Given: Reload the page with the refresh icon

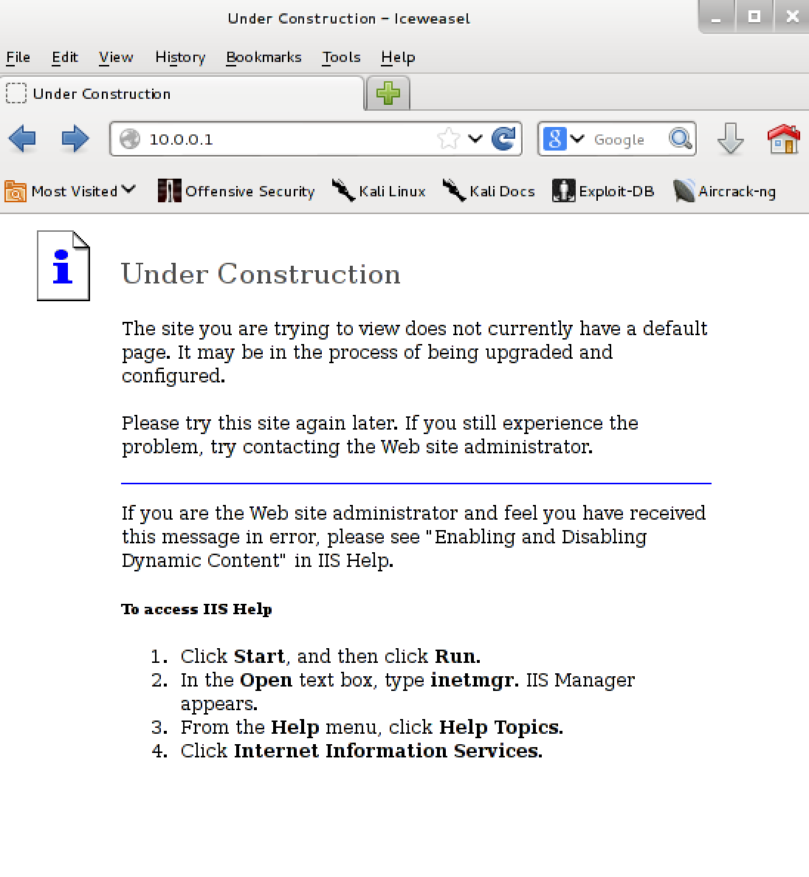Looking at the screenshot, I should click(x=503, y=139).
